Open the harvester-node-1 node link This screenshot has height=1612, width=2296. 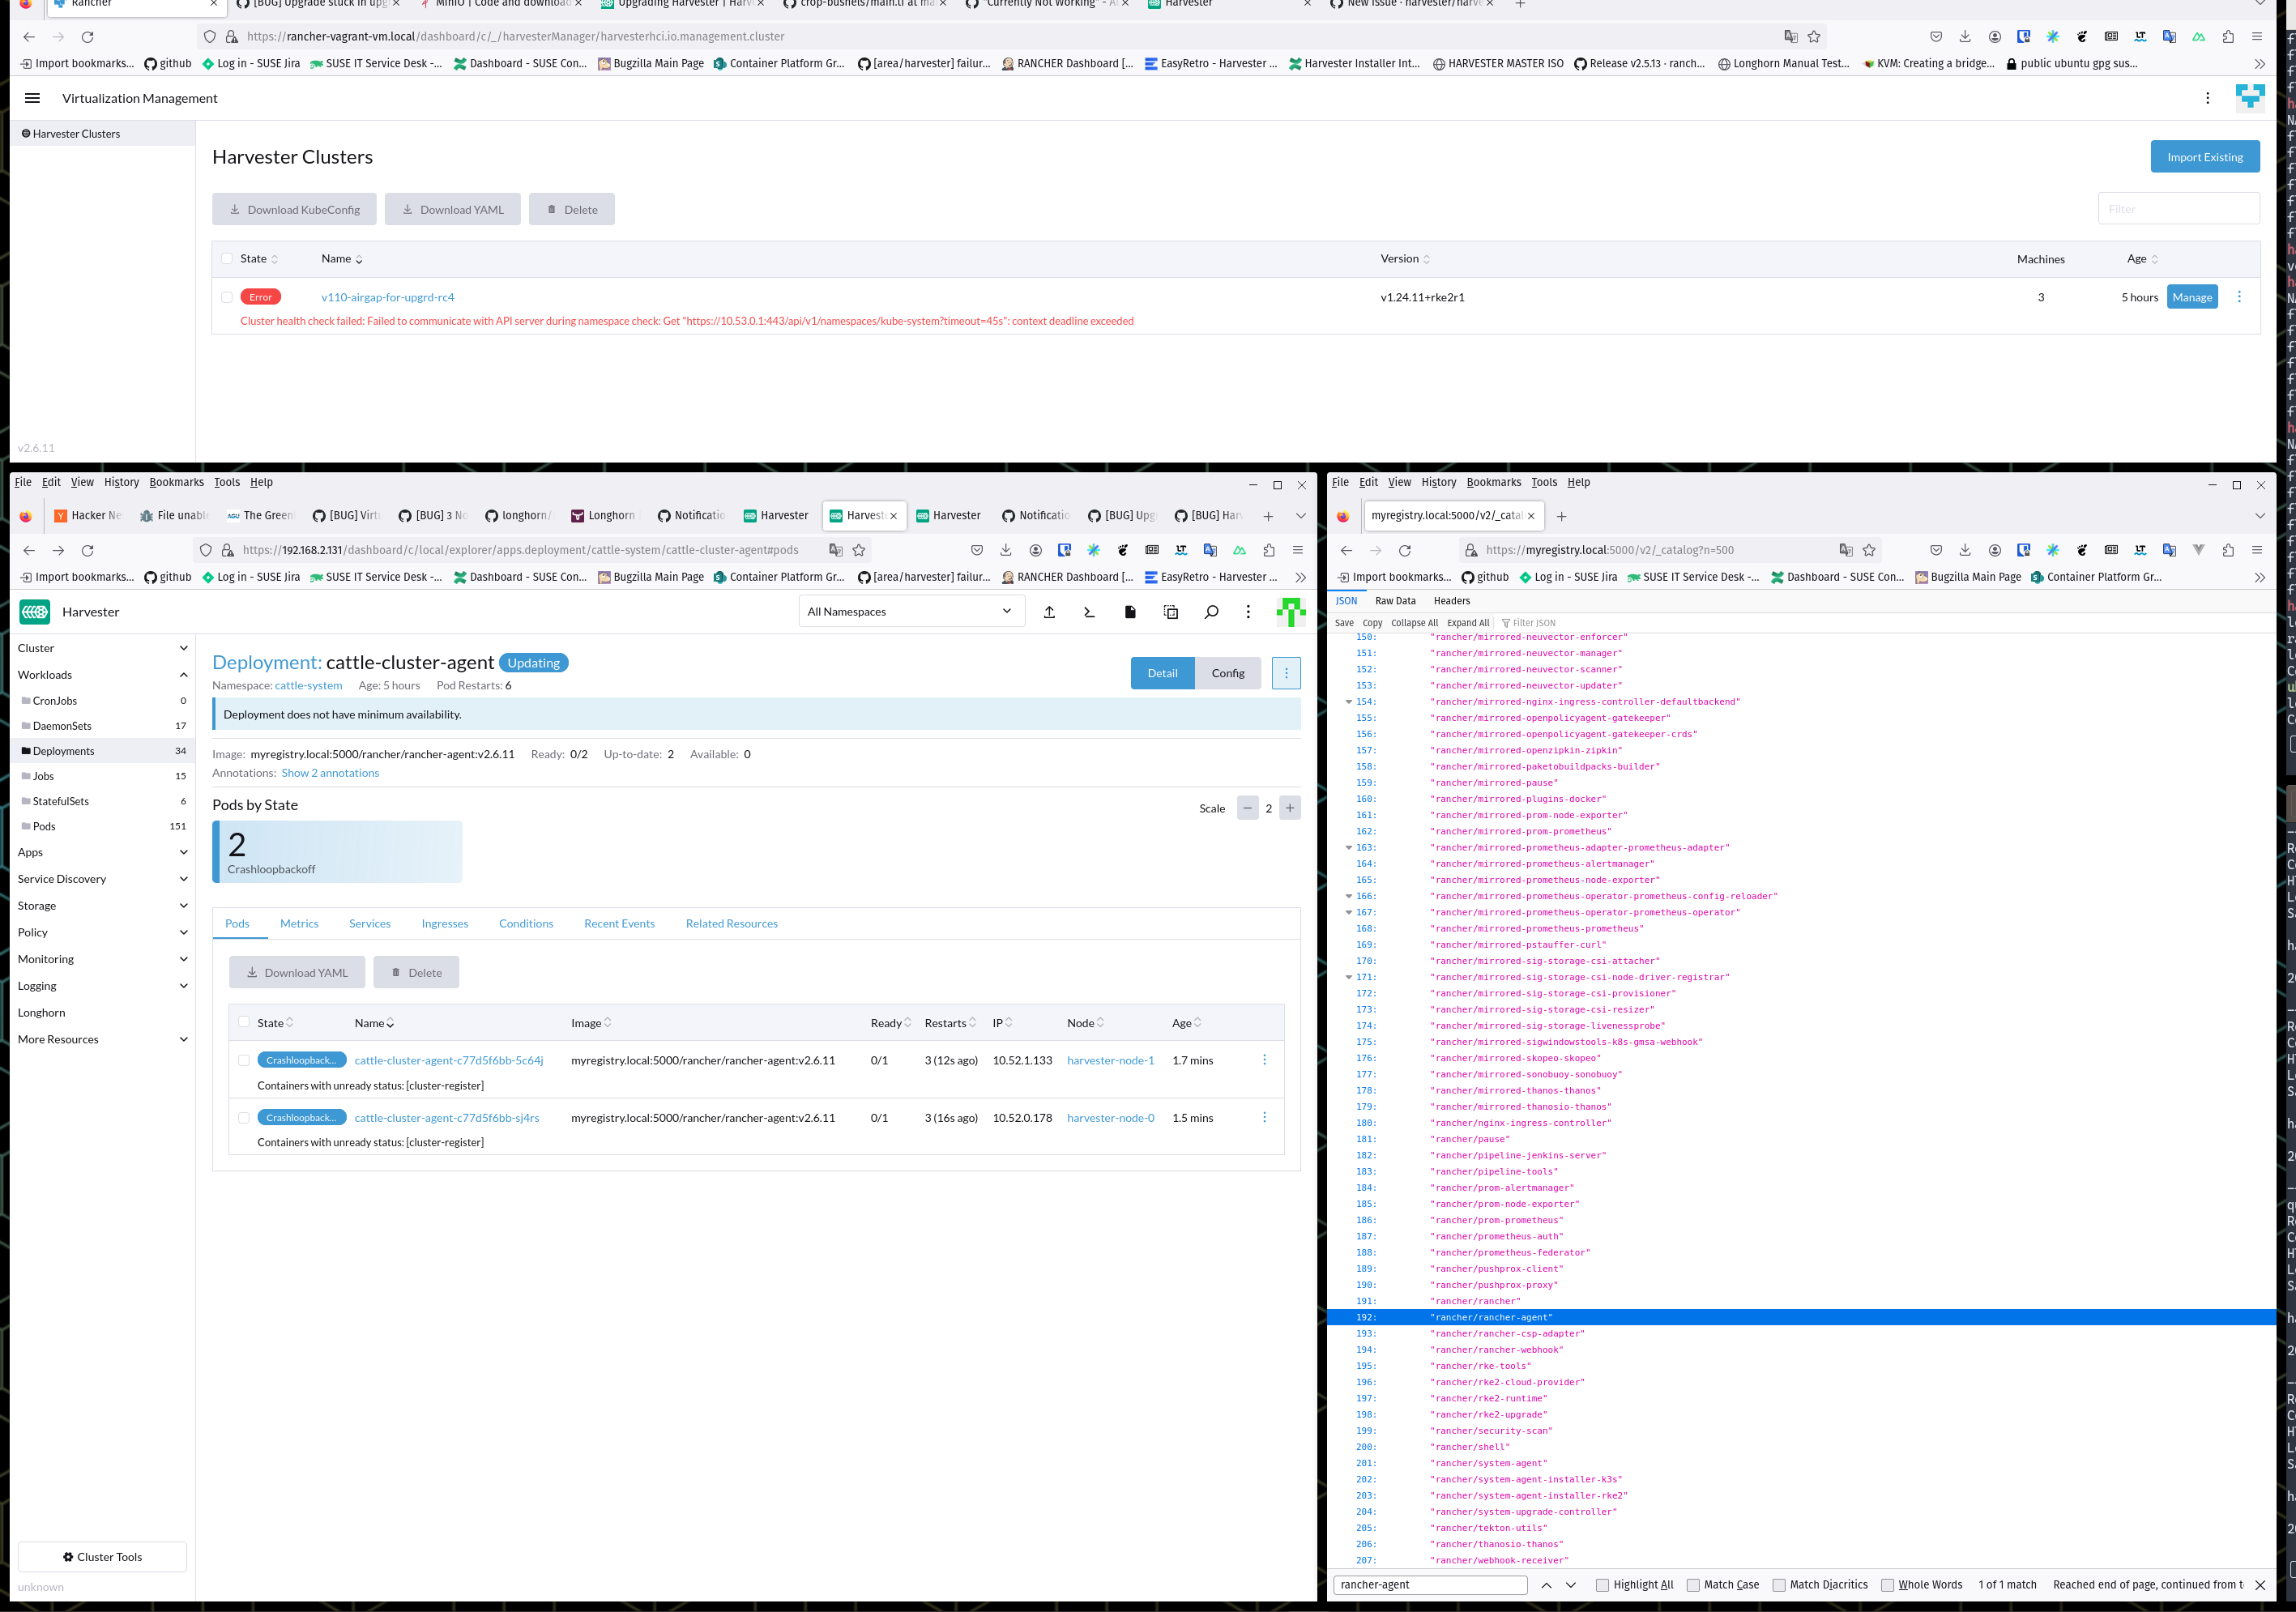click(1110, 1060)
